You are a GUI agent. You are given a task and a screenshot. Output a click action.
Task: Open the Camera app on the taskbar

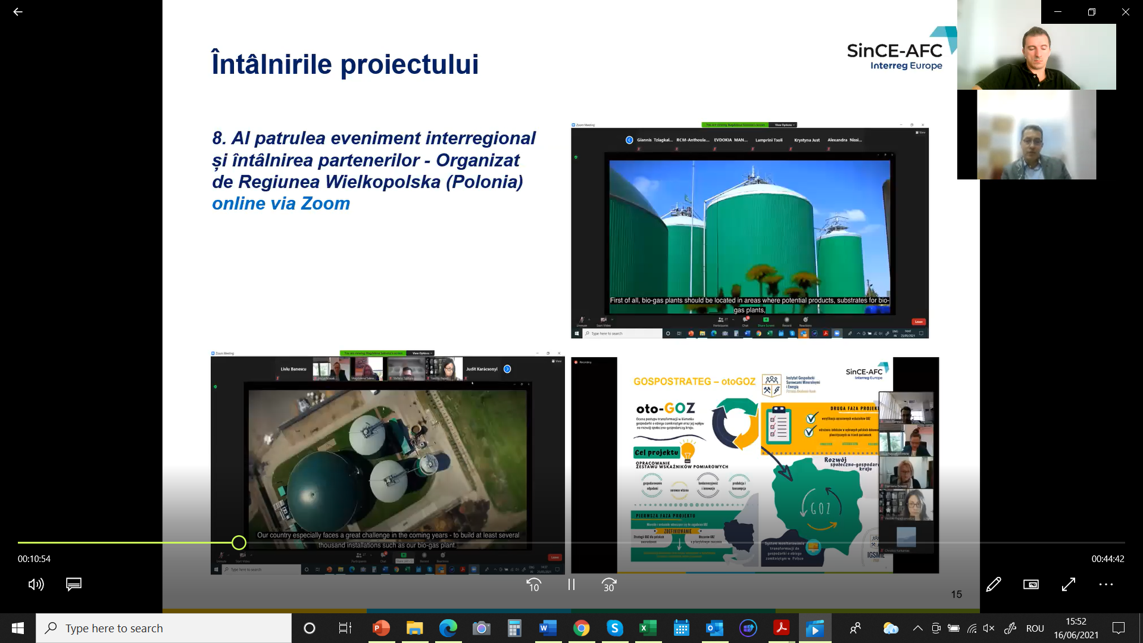(481, 628)
